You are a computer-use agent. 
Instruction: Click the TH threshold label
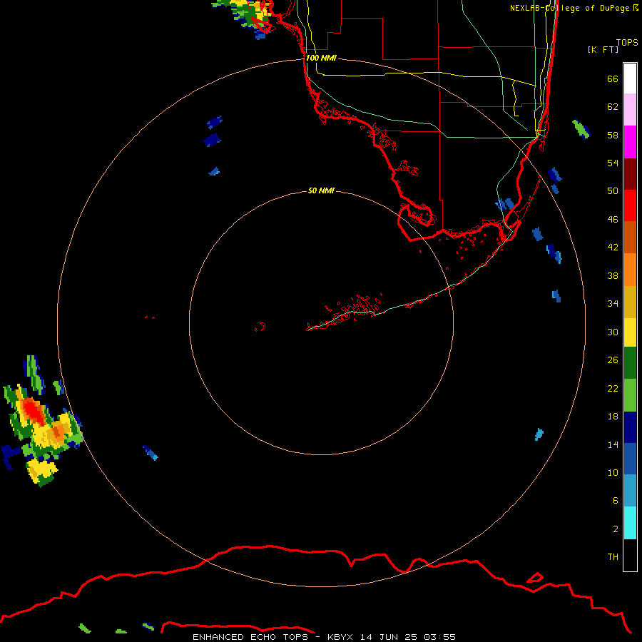point(613,557)
